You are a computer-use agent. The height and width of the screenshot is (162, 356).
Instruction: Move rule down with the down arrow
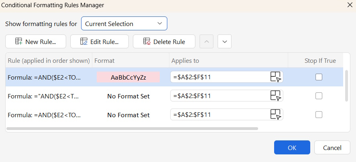224,42
